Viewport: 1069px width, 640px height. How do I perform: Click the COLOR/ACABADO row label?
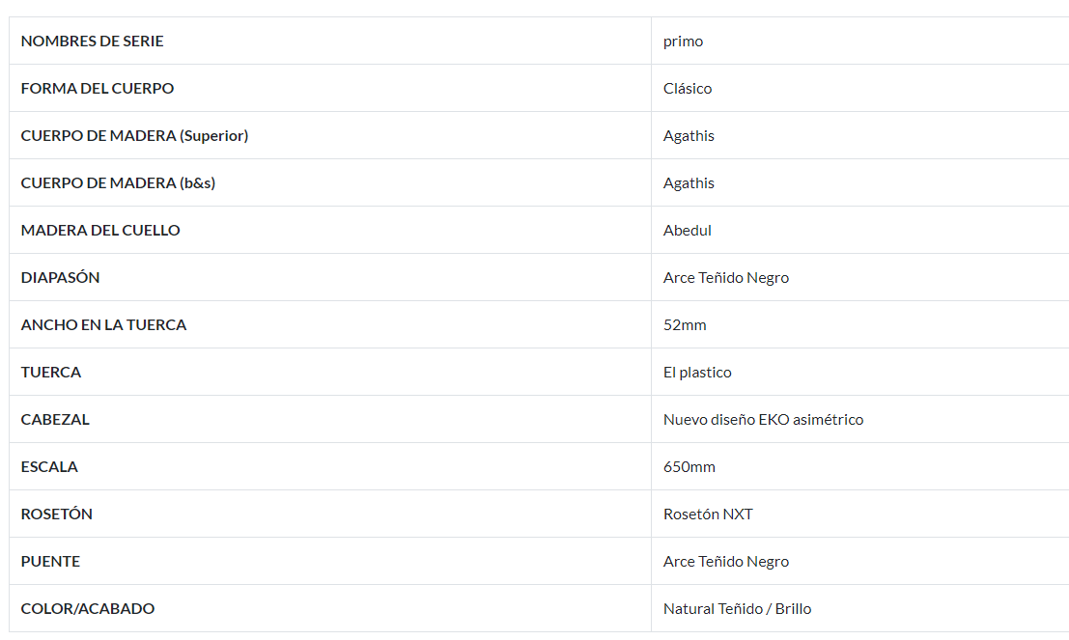pyautogui.click(x=88, y=609)
